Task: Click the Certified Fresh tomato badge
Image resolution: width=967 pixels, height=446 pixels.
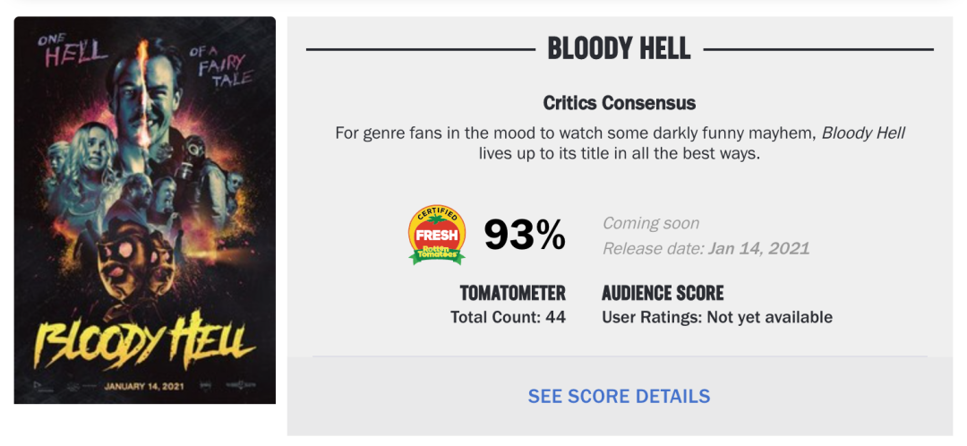Action: click(x=437, y=236)
